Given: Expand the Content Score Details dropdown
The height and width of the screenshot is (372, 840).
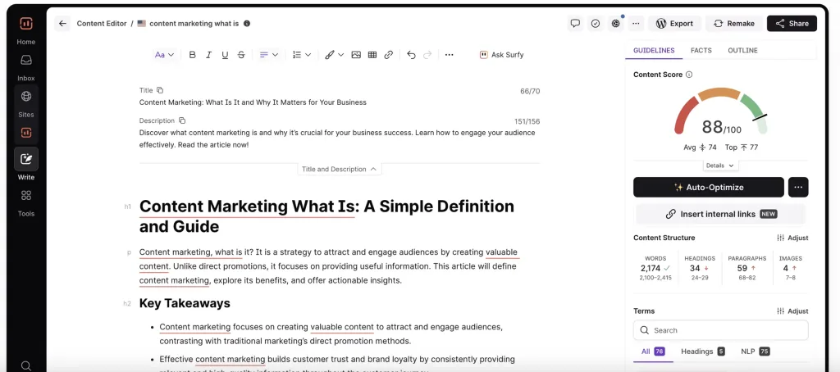Looking at the screenshot, I should 720,166.
